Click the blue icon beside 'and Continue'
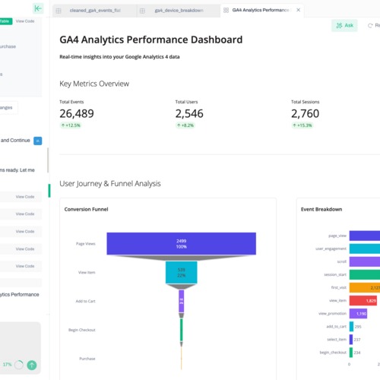380x380 pixels. [38, 141]
